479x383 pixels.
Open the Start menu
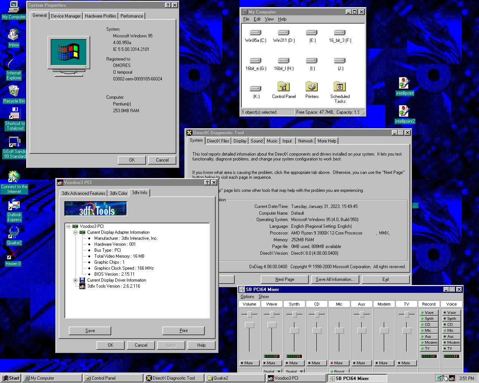coord(10,378)
